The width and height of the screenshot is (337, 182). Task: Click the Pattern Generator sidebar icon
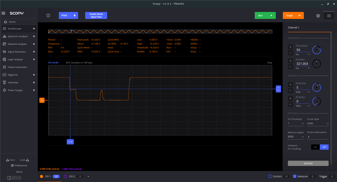[4, 67]
